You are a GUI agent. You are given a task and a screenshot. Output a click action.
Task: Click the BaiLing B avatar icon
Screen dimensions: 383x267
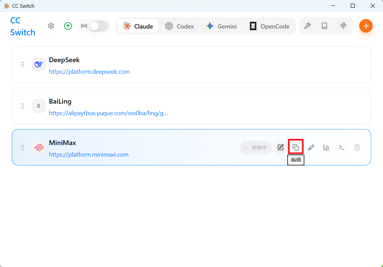point(38,106)
